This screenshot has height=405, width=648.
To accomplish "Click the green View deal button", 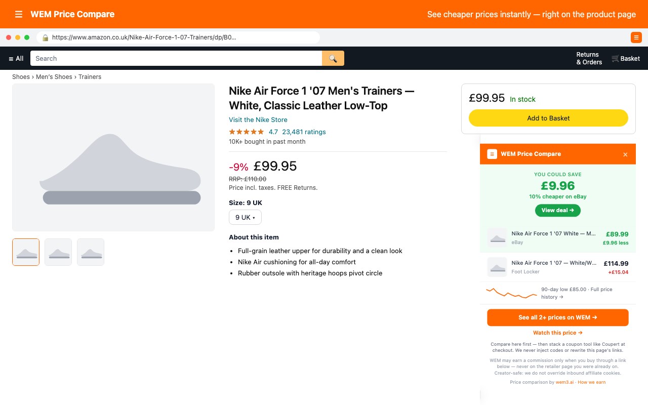I will pos(558,210).
